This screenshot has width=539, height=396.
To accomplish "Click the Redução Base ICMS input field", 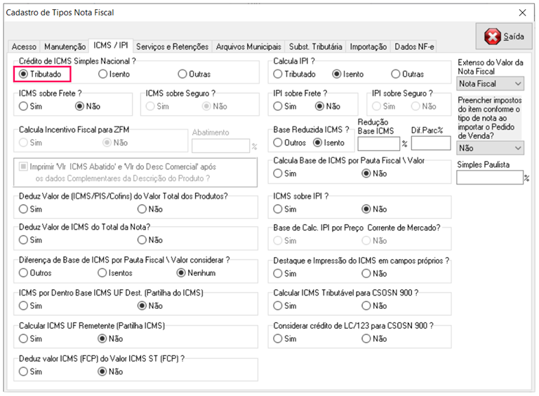I will (378, 143).
